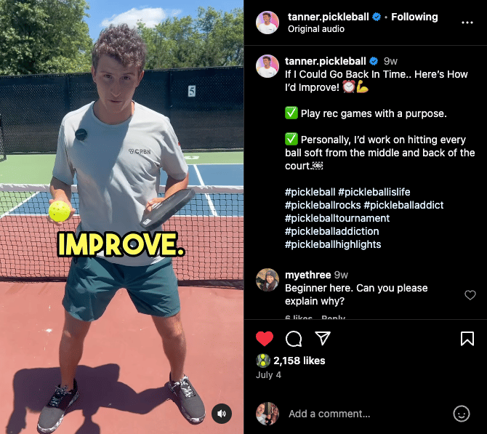Save post with the bookmark icon
This screenshot has height=434, width=487.
[467, 339]
